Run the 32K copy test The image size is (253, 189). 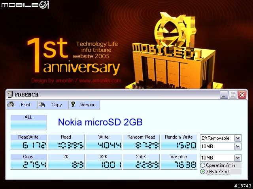pyautogui.click(x=104, y=162)
